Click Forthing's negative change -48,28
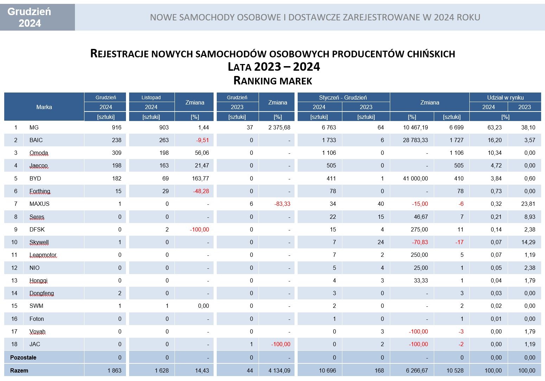The image size is (545, 381). (201, 191)
